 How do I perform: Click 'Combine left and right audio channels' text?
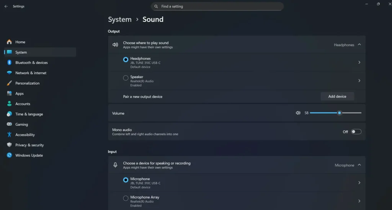click(x=145, y=134)
